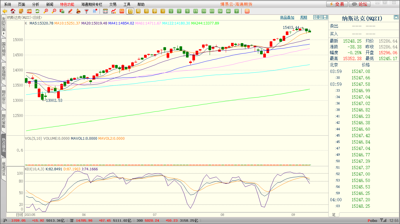Select the 4hr period

coord(228,11)
